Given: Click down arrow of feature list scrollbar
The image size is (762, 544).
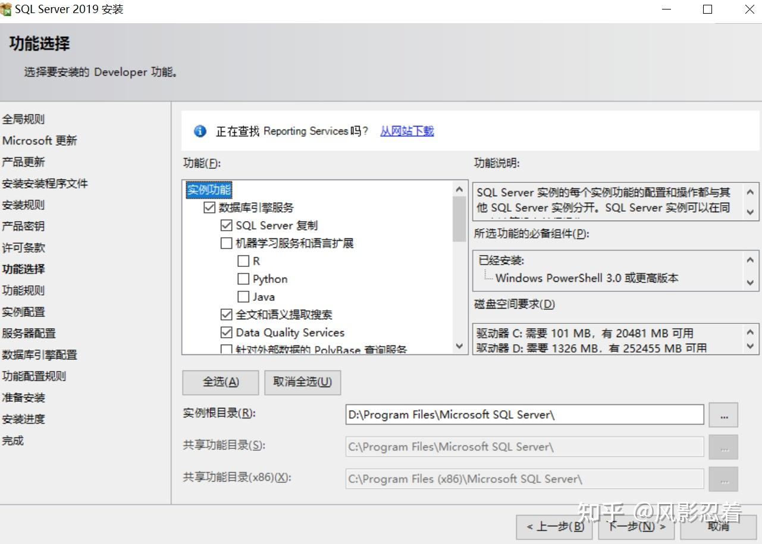Looking at the screenshot, I should (459, 347).
